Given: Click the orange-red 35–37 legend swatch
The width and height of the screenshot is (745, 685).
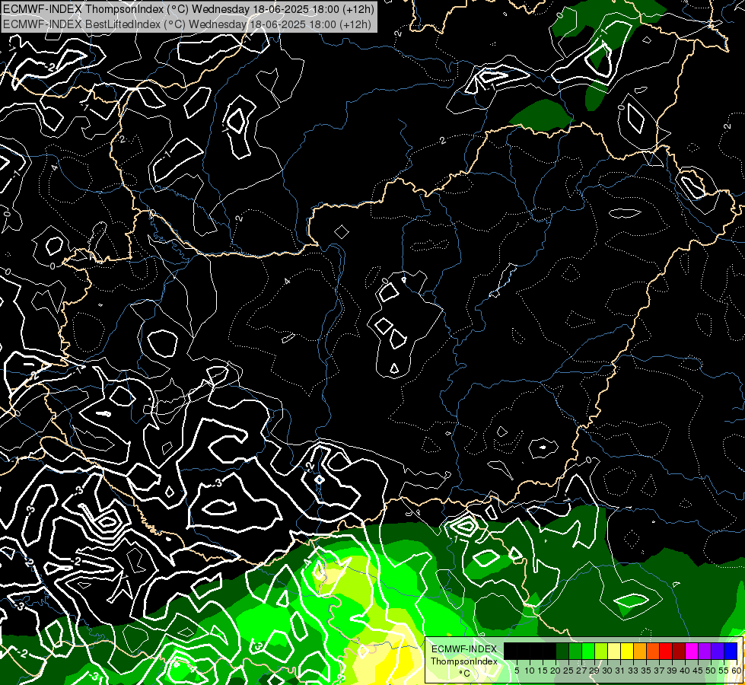Looking at the screenshot, I should tap(653, 651).
